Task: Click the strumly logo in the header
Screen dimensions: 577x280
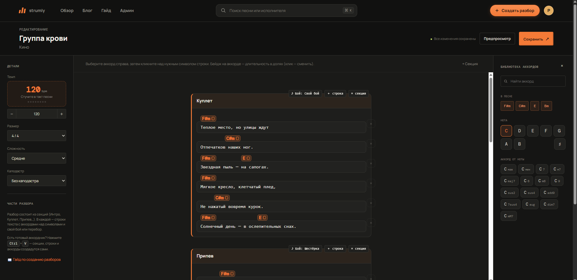Action: click(32, 11)
